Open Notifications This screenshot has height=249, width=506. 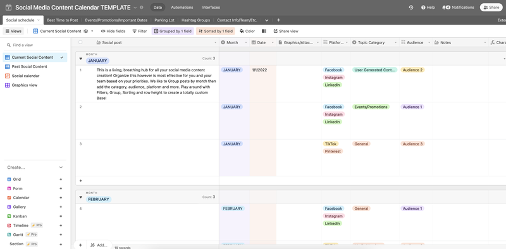coord(458,8)
